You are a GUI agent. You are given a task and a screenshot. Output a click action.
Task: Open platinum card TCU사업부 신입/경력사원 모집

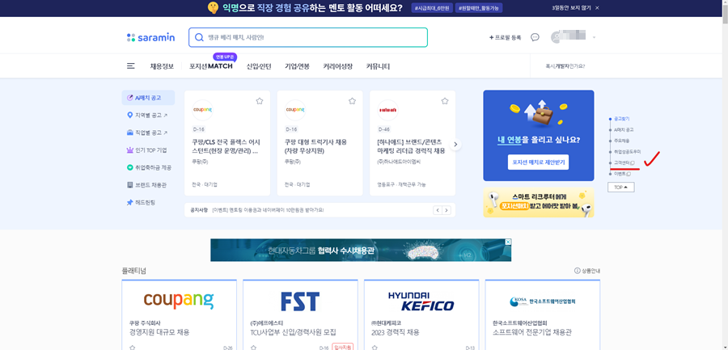[300, 314]
